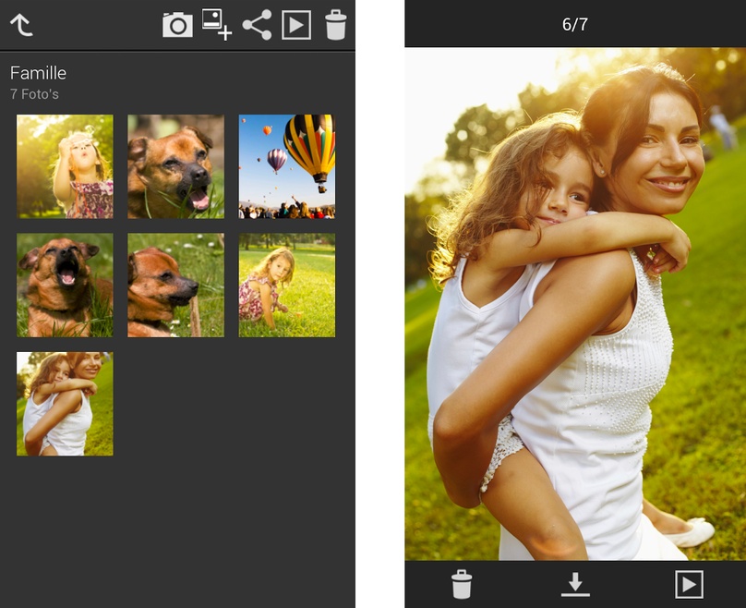Download the current photo
This screenshot has height=608, width=746.
click(575, 584)
